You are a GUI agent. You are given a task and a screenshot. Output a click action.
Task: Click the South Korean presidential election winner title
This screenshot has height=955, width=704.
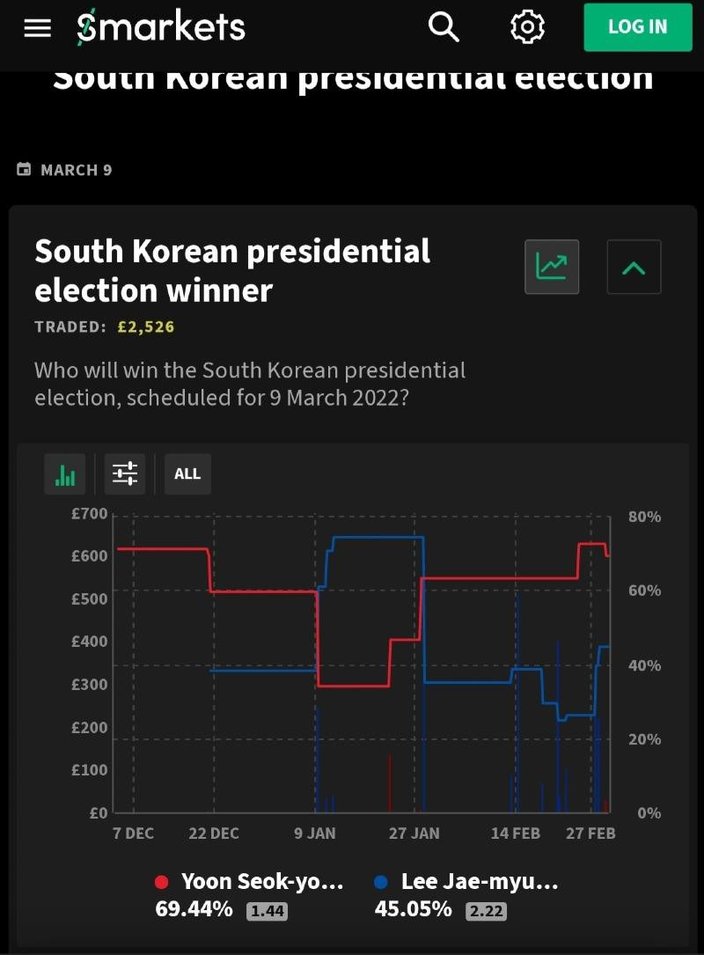[x=232, y=270]
